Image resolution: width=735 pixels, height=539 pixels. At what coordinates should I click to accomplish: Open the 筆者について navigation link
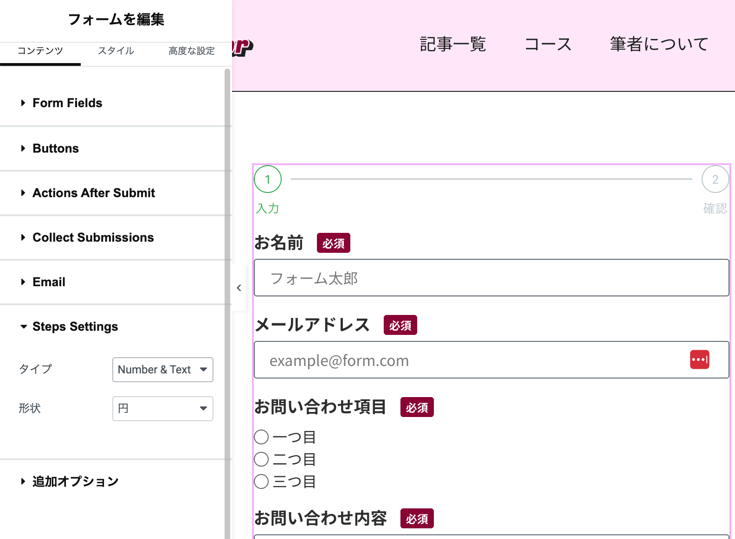point(659,45)
